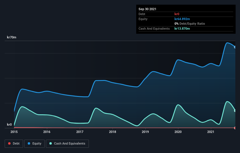240x153 pixels.
Task: Click the Sep 30 2021 tooltip date header
Action: pyautogui.click(x=147, y=9)
